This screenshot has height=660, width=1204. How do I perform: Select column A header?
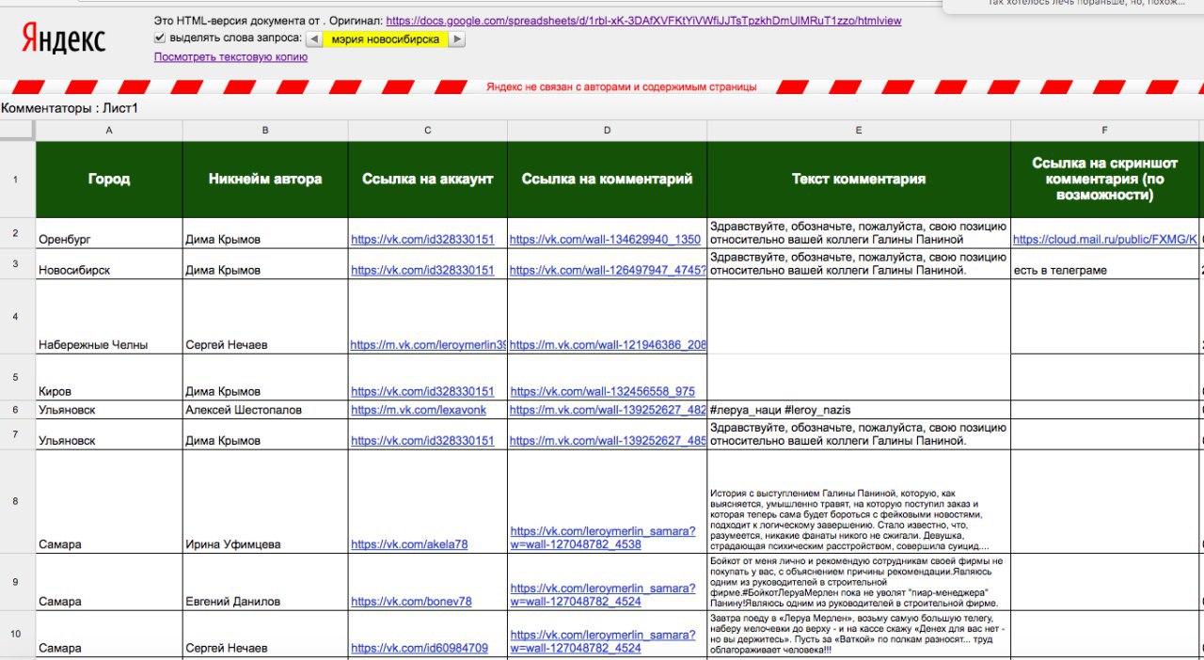[109, 130]
